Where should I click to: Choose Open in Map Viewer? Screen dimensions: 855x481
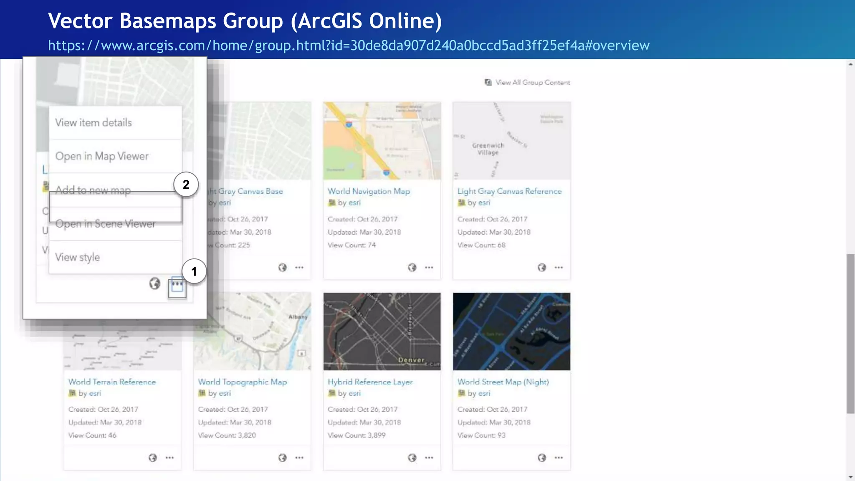115,156
